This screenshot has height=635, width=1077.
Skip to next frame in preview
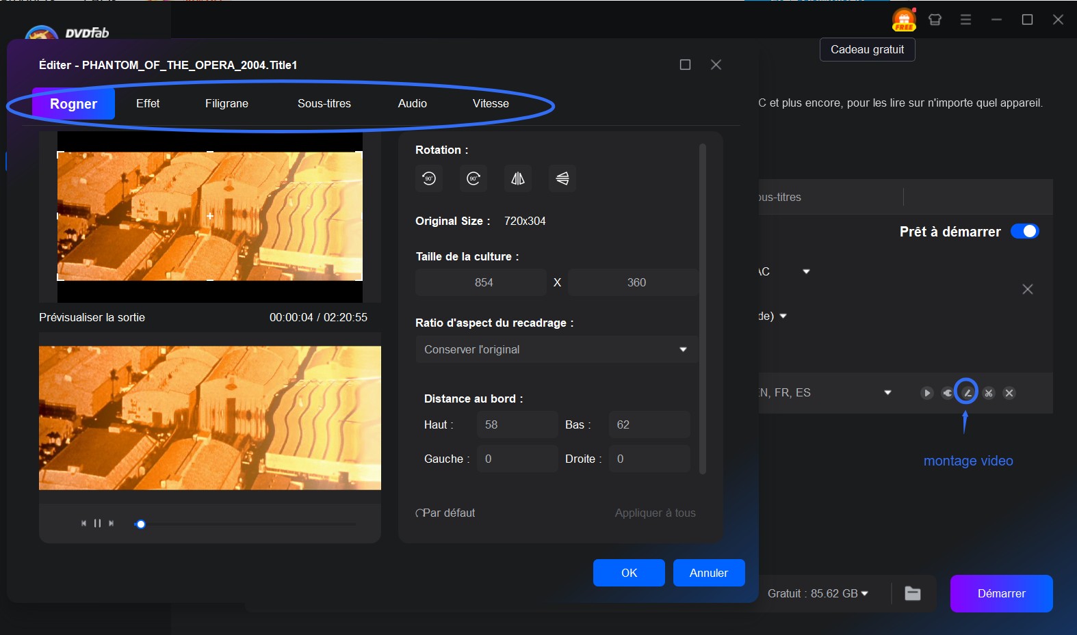pyautogui.click(x=111, y=523)
